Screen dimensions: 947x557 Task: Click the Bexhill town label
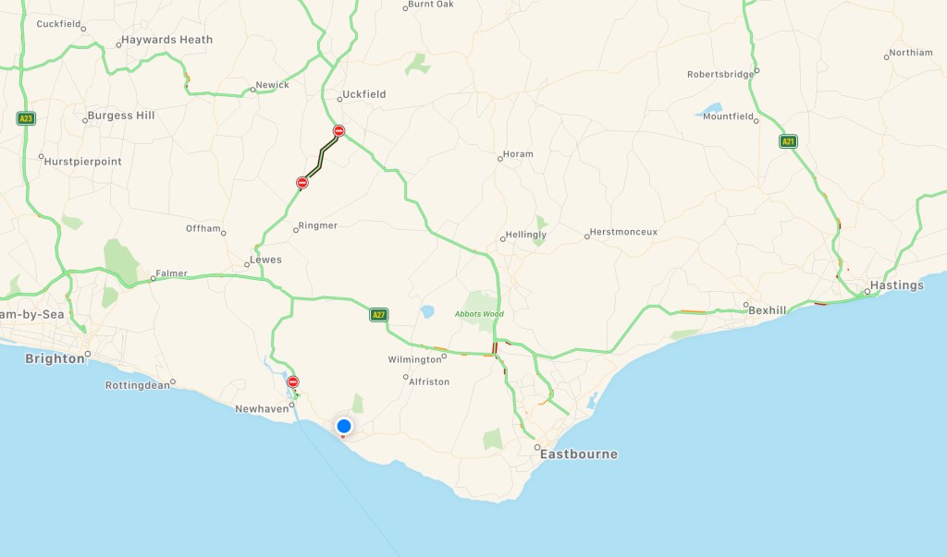(767, 310)
